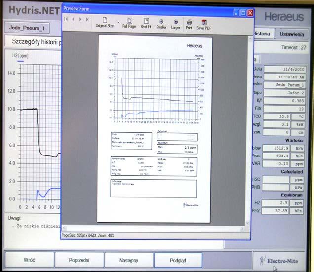Viewport: 314px width, 272px height.
Task: Minimize the Preview Form window
Action: 236,13
